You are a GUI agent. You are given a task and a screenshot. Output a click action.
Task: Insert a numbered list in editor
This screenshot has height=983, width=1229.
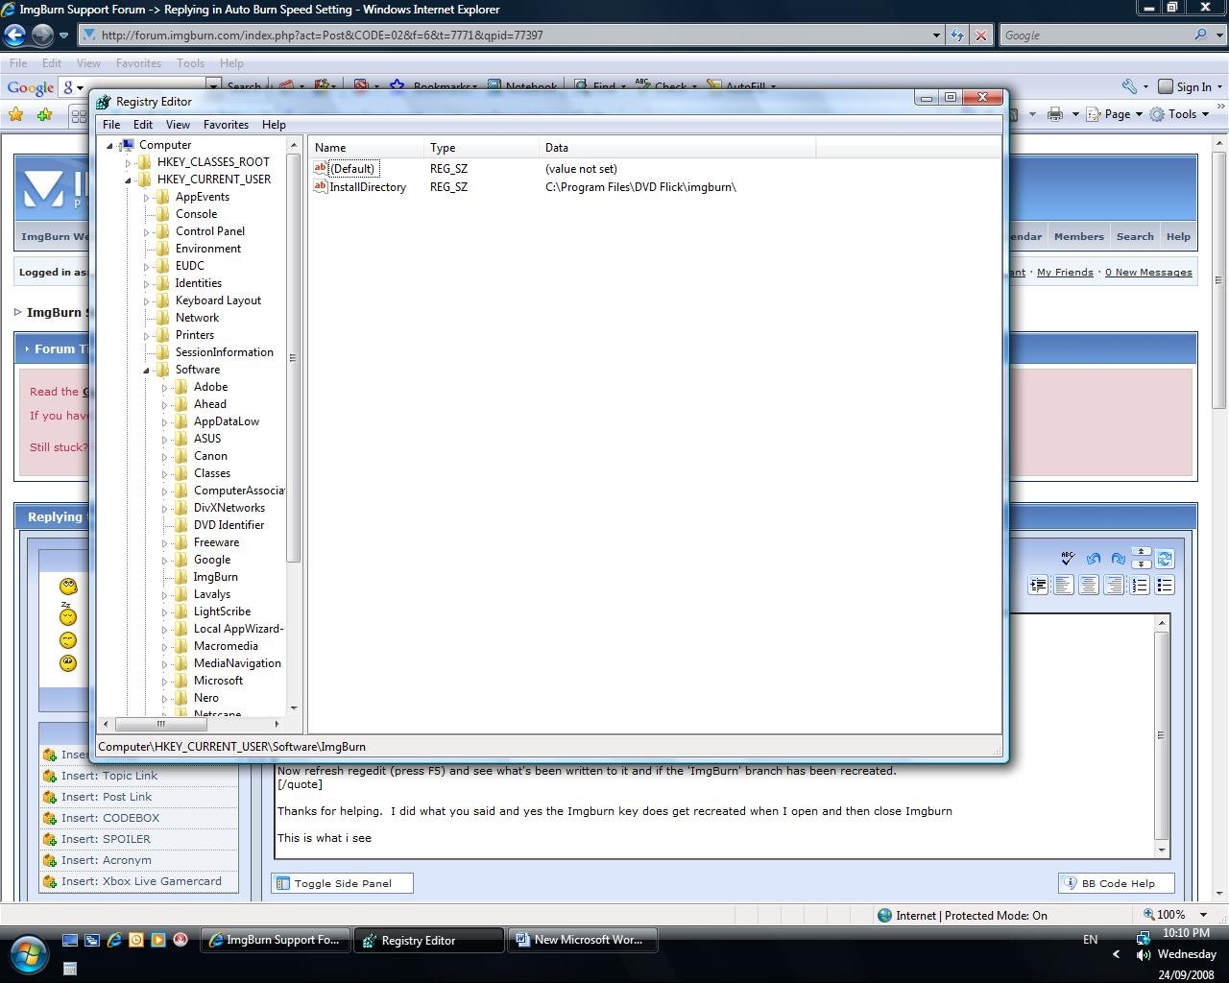1139,585
